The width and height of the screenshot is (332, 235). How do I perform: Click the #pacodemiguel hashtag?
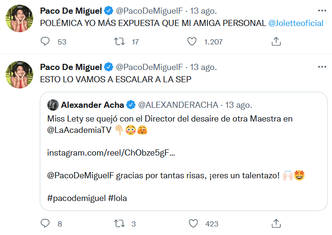[76, 199]
